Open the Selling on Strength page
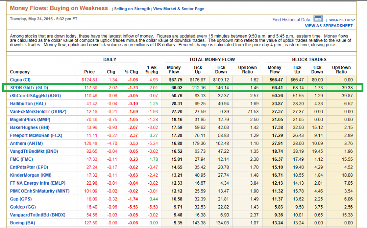The width and height of the screenshot is (367, 228). 132,9
